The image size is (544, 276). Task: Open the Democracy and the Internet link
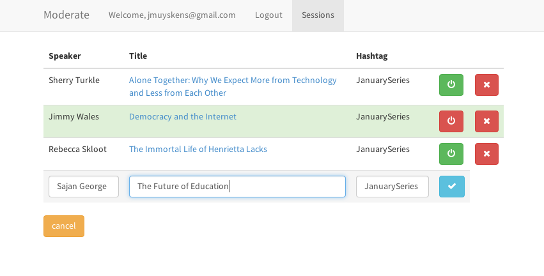[x=183, y=117]
